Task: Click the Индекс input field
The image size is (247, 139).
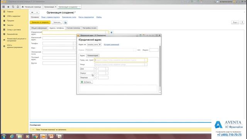Action: click(x=154, y=50)
